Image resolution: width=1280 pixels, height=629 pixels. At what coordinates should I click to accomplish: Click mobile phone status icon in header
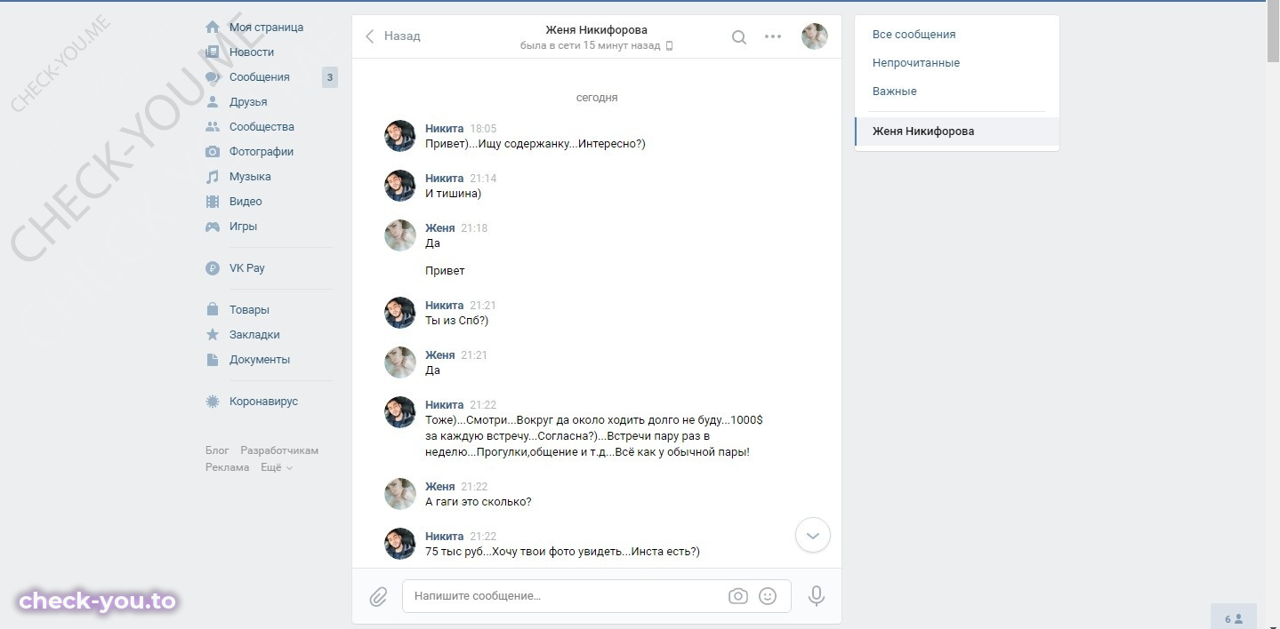(x=670, y=45)
